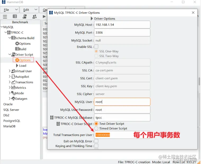Collapse the Driver Script node
Screen dimensions: 201x164
pos(10,54)
